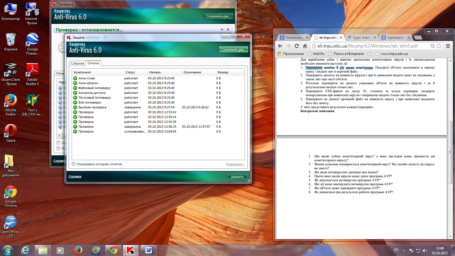Image resolution: width=455 pixels, height=256 pixels.
Task: Click the PDF vertical scrollbar in Chrome
Action: tap(450, 152)
